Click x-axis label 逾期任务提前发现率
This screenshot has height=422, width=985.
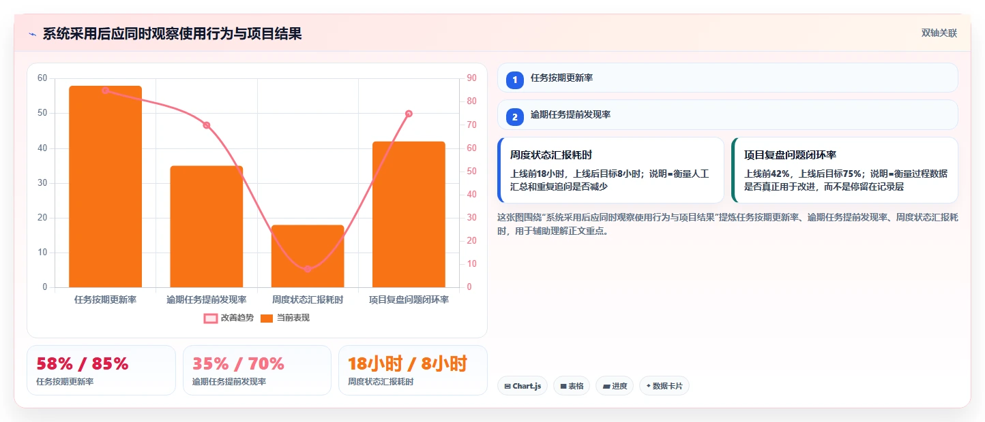point(207,299)
